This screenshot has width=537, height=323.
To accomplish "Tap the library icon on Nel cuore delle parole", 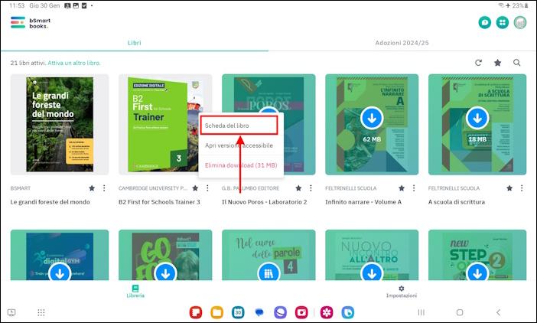I will [x=268, y=272].
